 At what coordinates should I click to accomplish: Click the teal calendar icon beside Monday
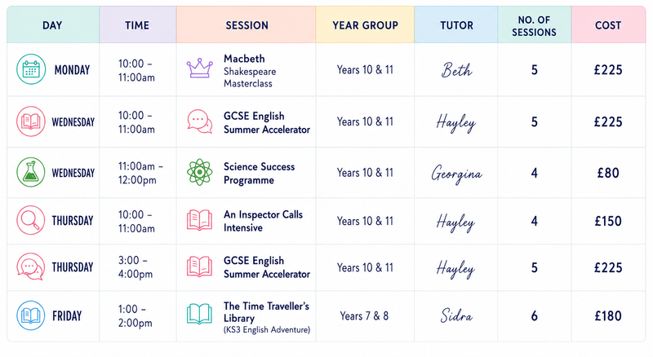[31, 69]
